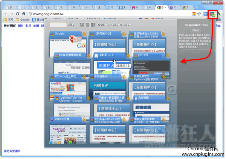Image resolution: width=226 pixels, height=159 pixels.
Task: Close the active Google browser tab
Action: 165,8
